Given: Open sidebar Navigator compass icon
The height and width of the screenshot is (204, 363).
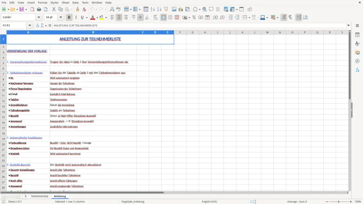Looking at the screenshot, I should pos(357,61).
